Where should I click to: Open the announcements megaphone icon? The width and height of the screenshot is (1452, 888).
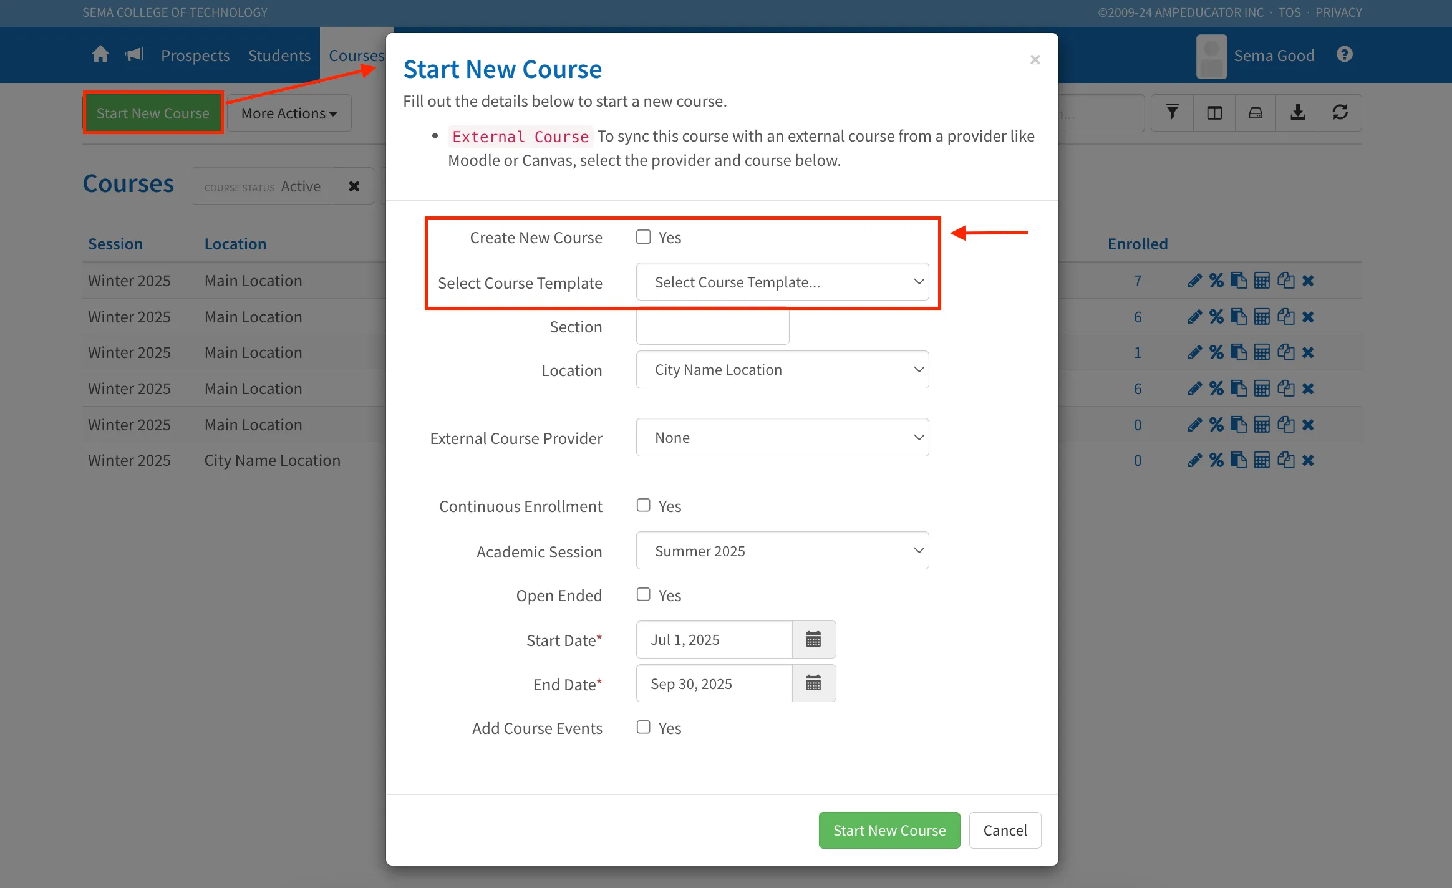click(x=134, y=55)
